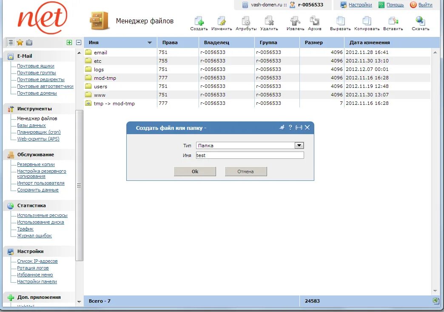Close the Создать файл или папку dialog
The width and height of the screenshot is (444, 312).
click(307, 127)
